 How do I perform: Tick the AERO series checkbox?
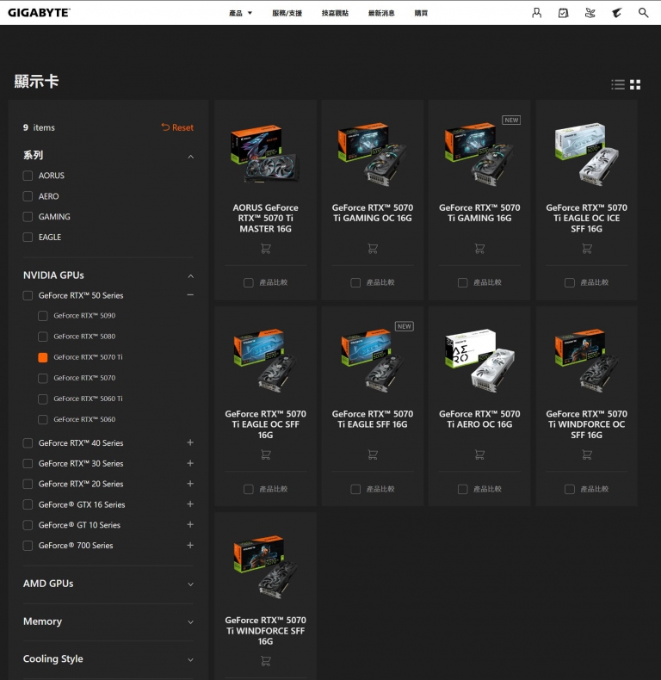tap(28, 196)
